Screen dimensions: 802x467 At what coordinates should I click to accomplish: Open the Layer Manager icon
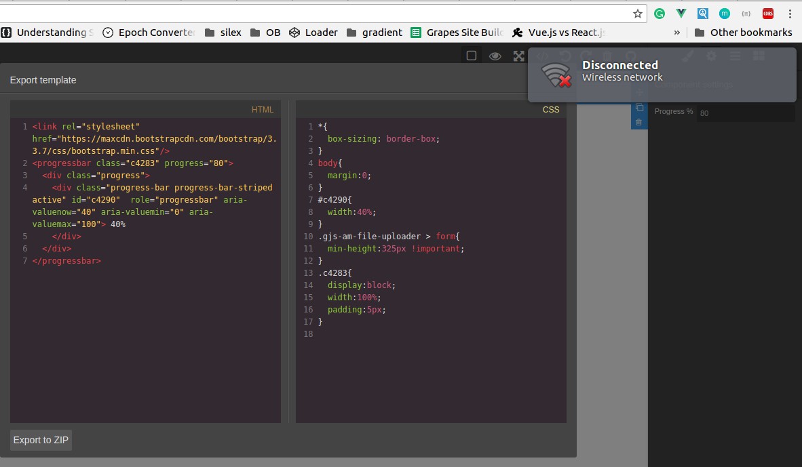pyautogui.click(x=735, y=56)
